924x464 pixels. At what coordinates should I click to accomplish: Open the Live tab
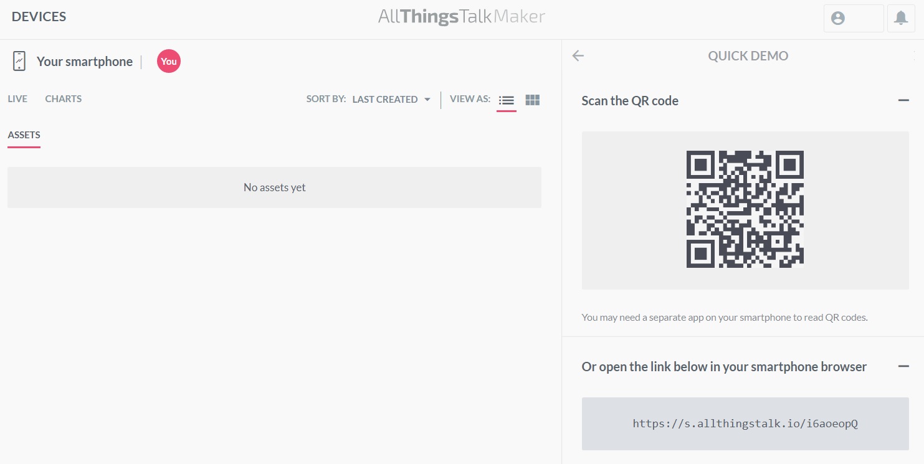coord(17,98)
